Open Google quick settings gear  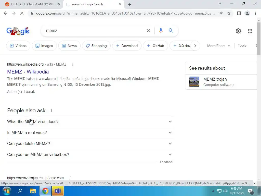pyautogui.click(x=238, y=31)
